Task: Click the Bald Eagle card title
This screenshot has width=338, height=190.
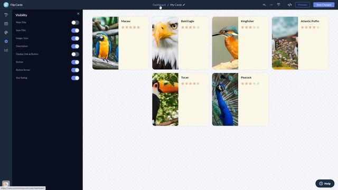Action: click(x=187, y=21)
